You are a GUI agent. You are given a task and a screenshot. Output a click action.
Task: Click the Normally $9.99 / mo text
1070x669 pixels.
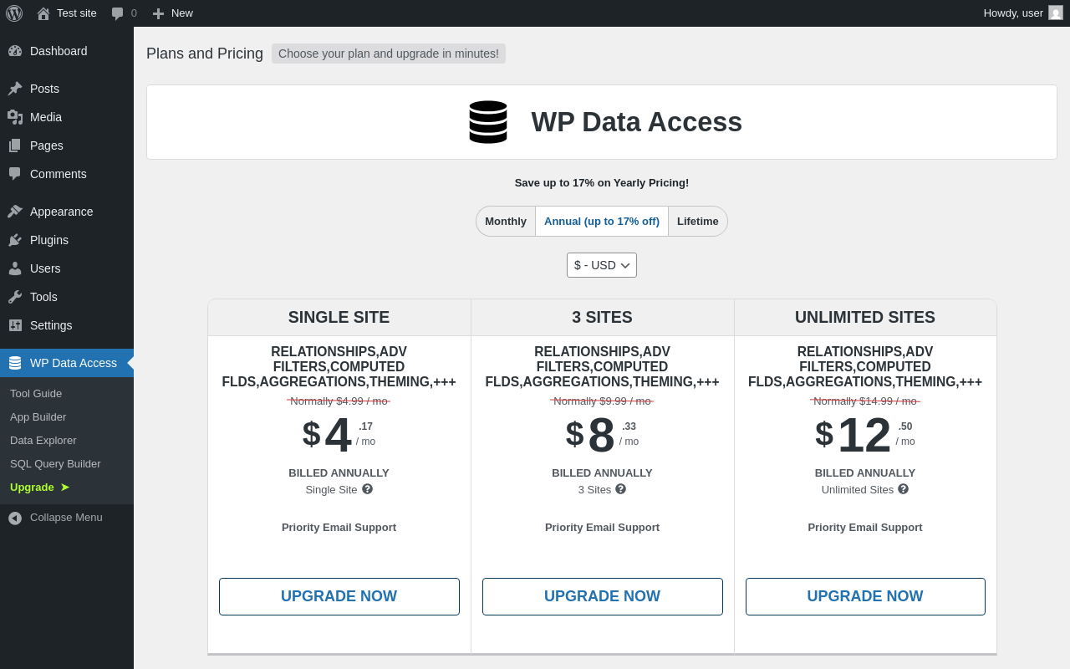coord(603,401)
